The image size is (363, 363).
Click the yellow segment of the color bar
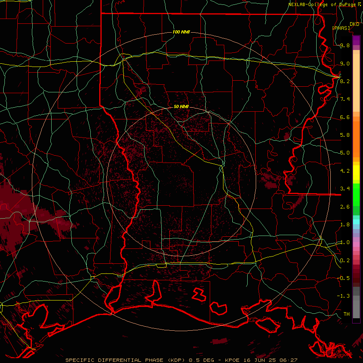tap(356, 173)
